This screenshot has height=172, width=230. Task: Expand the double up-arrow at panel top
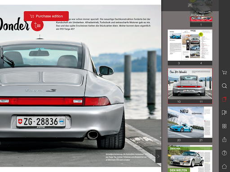pyautogui.click(x=190, y=5)
